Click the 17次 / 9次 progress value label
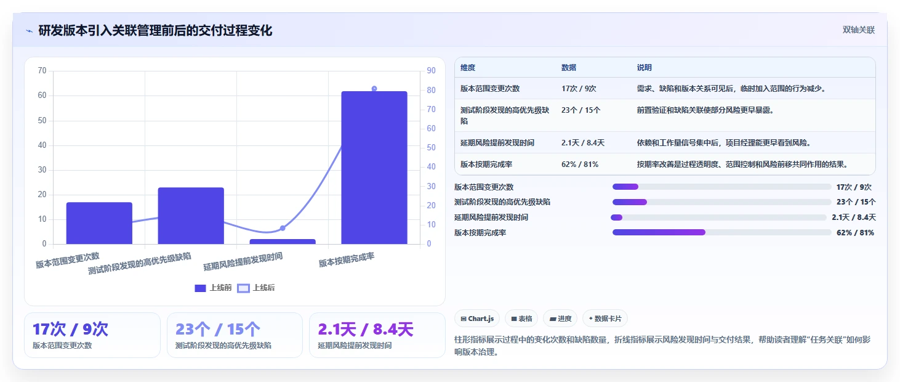 click(854, 187)
